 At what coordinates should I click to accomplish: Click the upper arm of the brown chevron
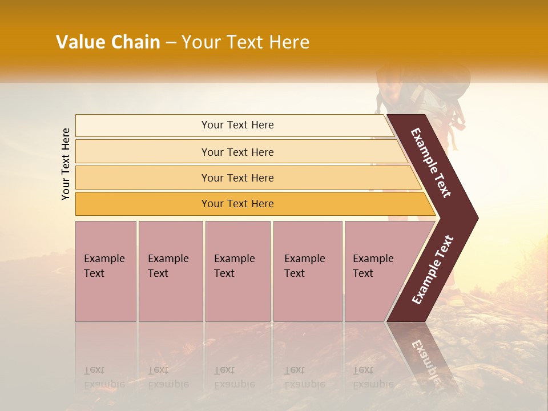[430, 163]
